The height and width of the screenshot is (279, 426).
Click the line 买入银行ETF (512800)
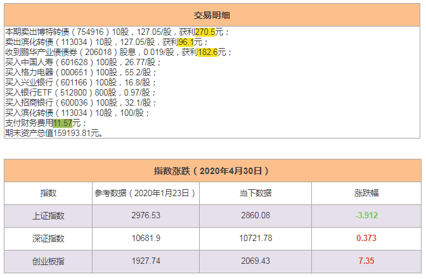(80, 93)
